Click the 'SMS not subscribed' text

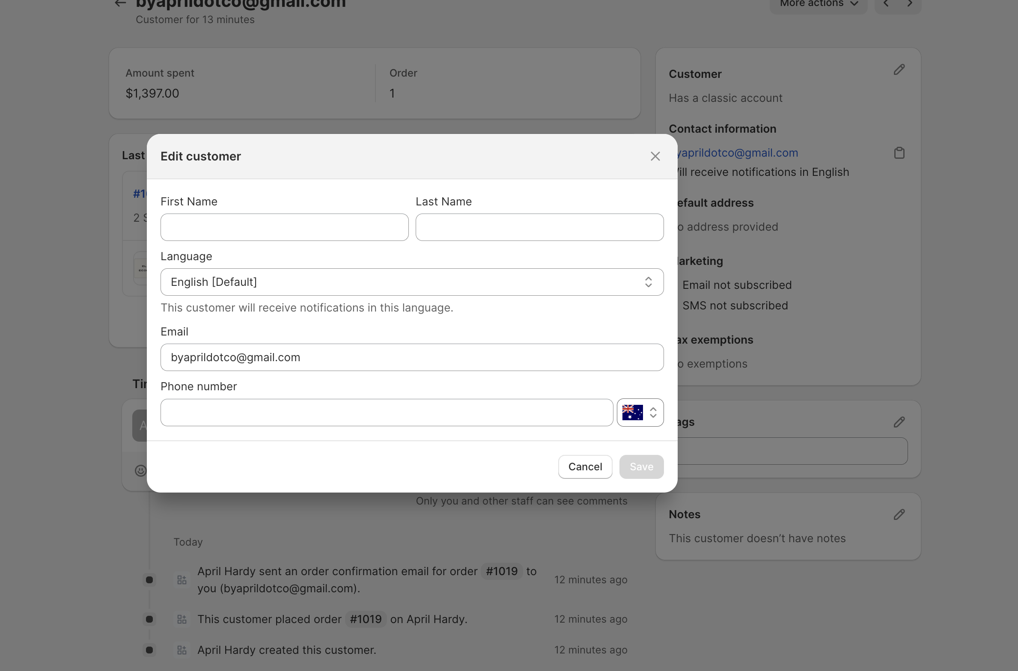point(735,306)
